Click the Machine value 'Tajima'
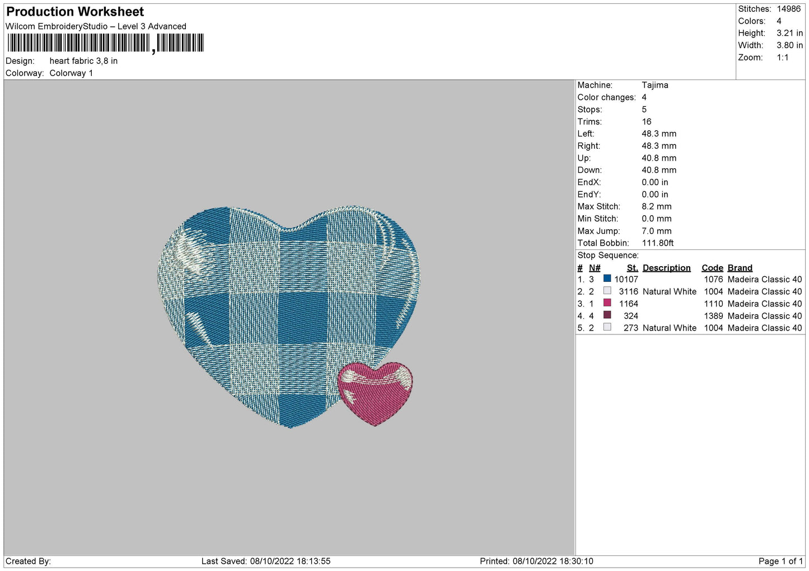 (x=654, y=85)
